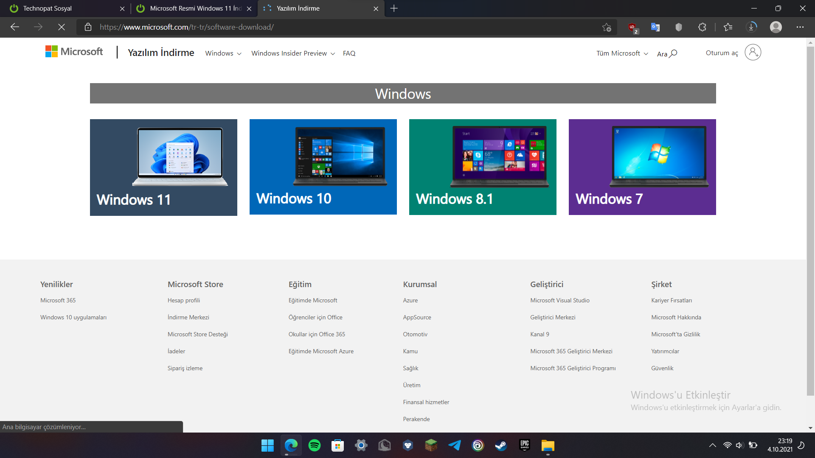Click the Oturum aç account icon

[753, 53]
